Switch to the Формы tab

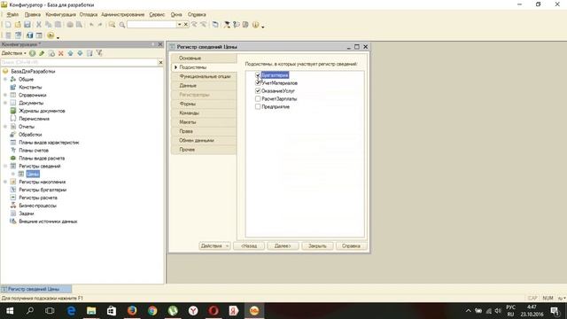(205, 104)
